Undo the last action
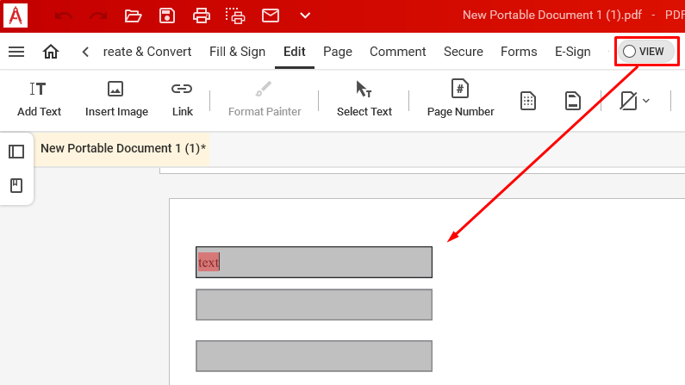Screen dimensions: 685x385 (64, 16)
